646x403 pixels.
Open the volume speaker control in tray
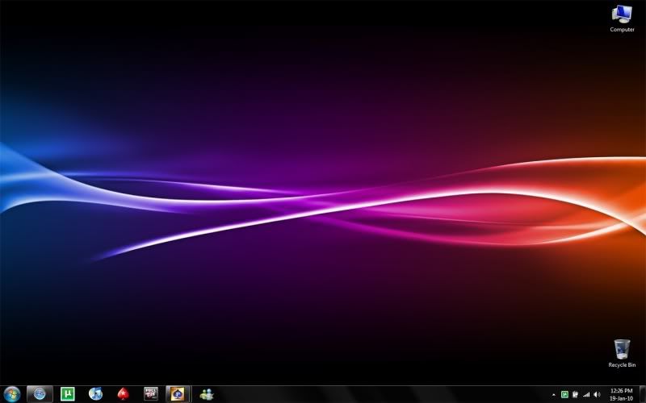[x=597, y=395]
